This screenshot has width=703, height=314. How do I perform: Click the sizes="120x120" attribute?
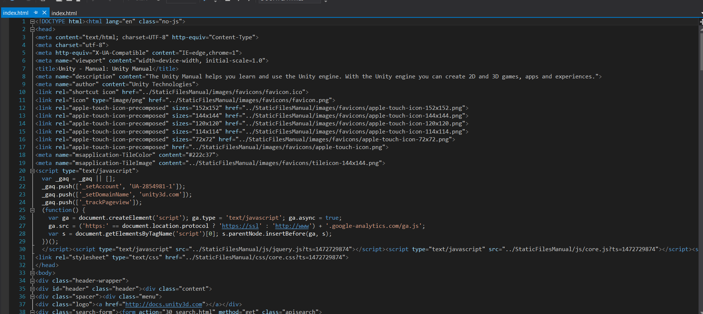pyautogui.click(x=197, y=124)
